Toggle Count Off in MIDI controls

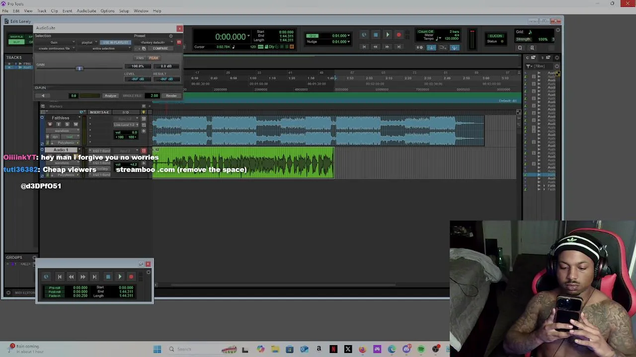(426, 32)
